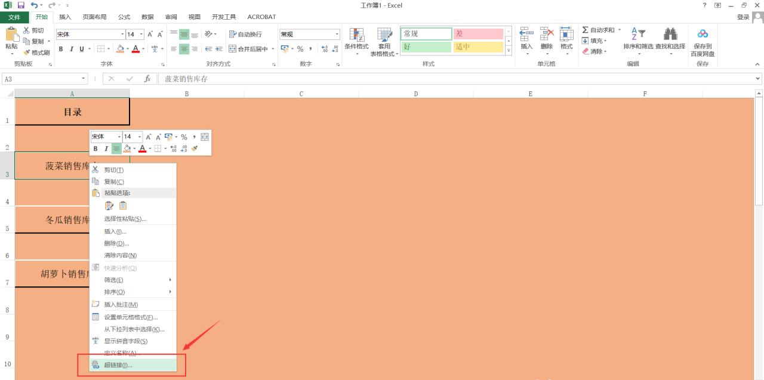Screen dimensions: 764x380
Task: Toggle bold in the ribbon font group
Action: 61,49
